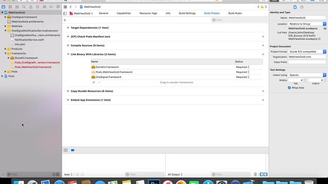This screenshot has width=328, height=184.
Task: Open Project Format dropdown
Action: coord(307,52)
